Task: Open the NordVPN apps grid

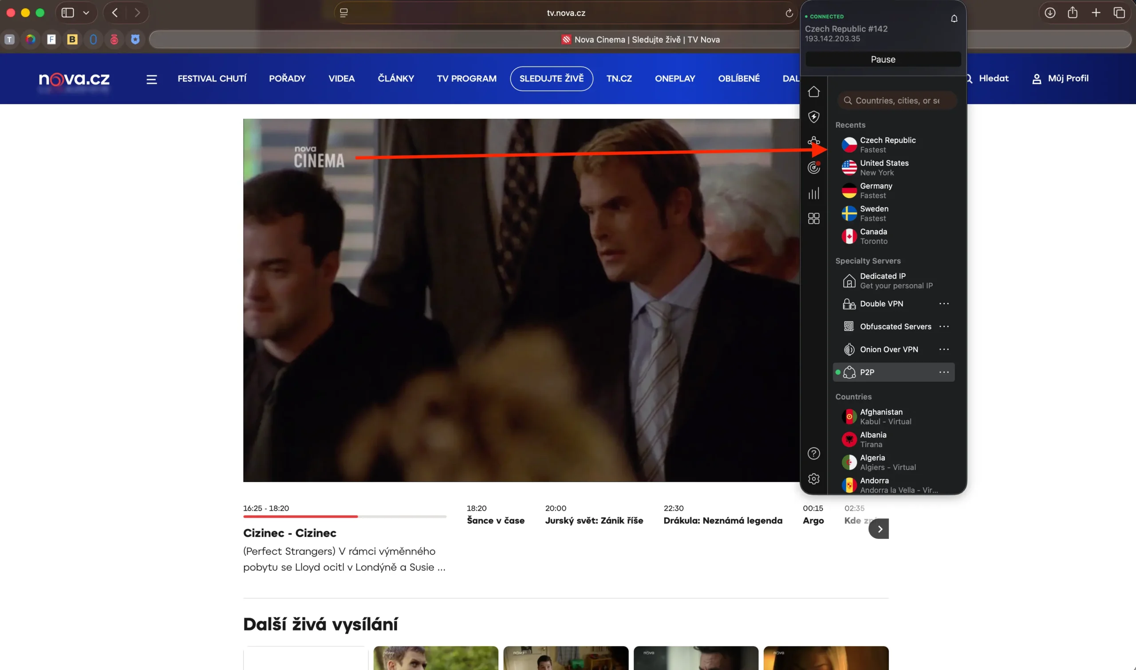Action: tap(814, 219)
